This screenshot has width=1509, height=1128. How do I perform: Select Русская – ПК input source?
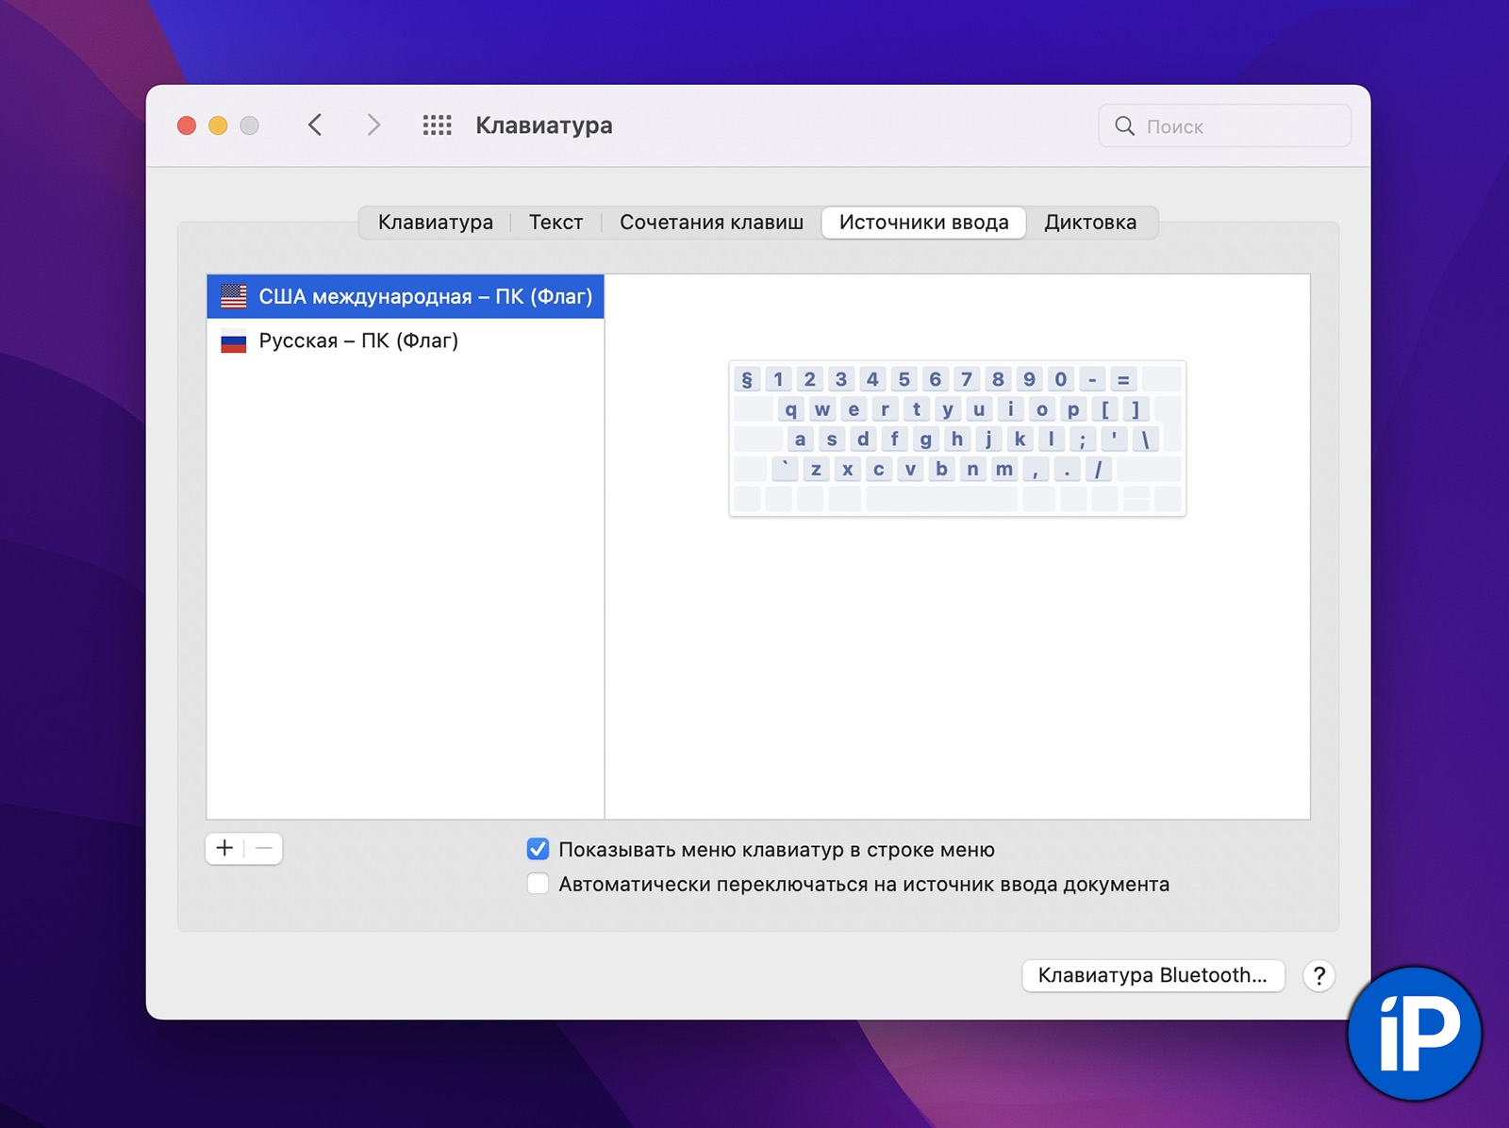(358, 341)
